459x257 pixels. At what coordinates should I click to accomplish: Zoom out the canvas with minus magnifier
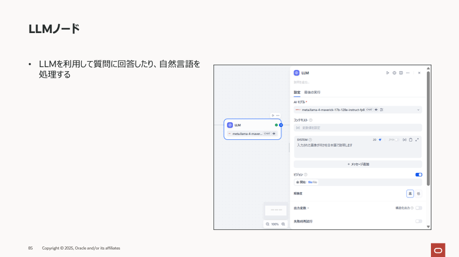(268, 224)
